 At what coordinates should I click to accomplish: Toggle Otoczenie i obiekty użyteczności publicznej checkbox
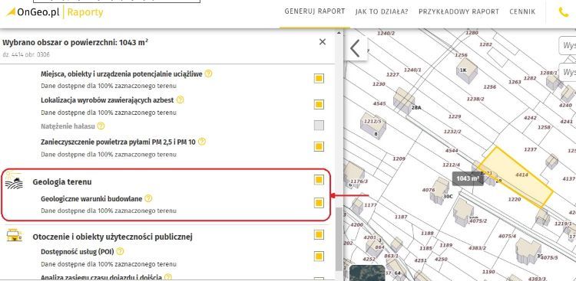tap(319, 235)
